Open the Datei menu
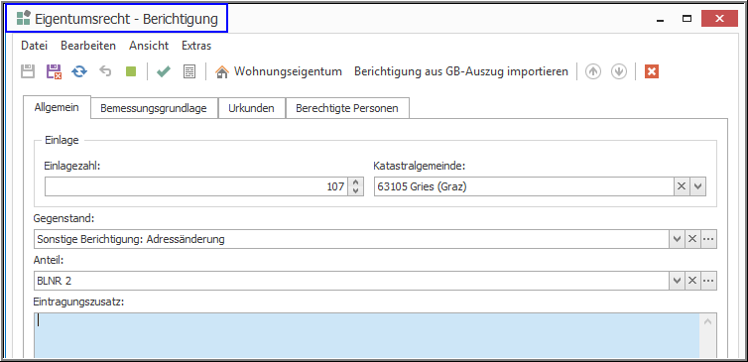The height and width of the screenshot is (362, 748). click(35, 46)
